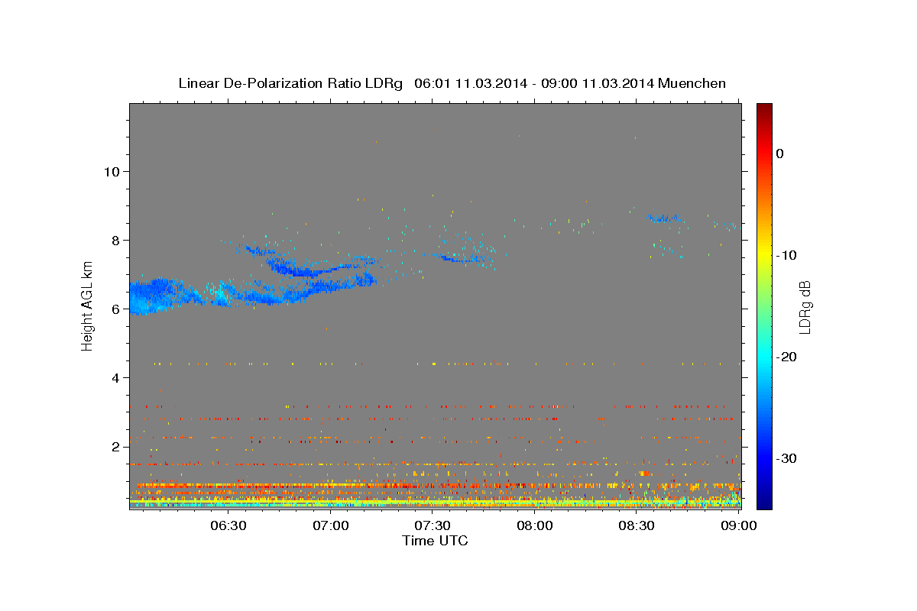
Task: Click the plot title "Linear De-Polarization Ratio LDRg"
Action: coord(290,83)
